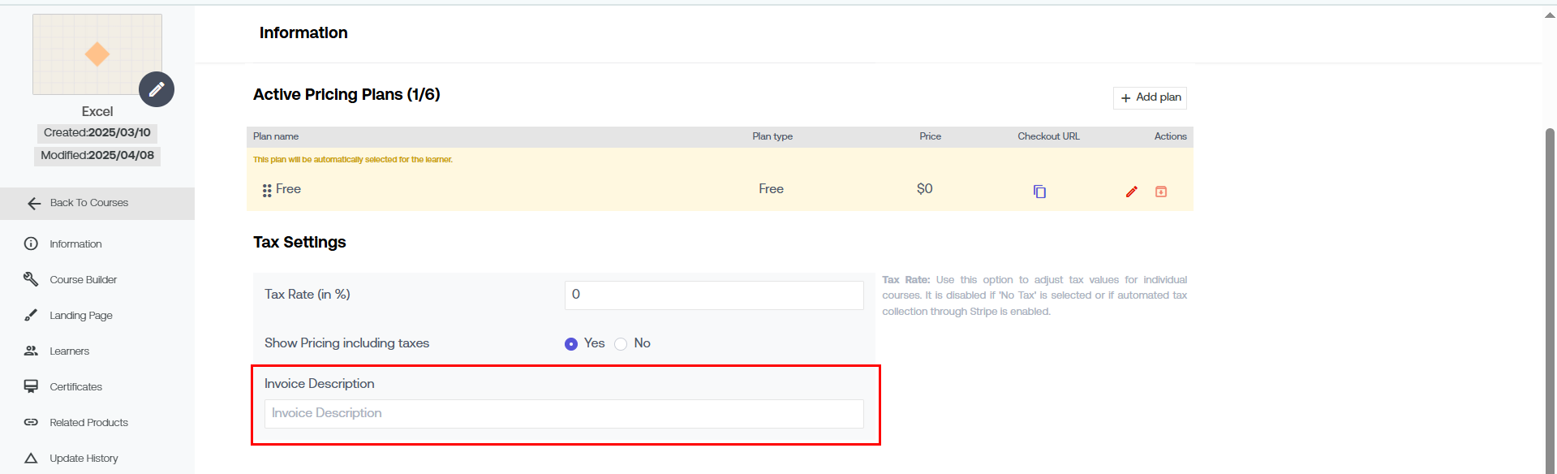Copy the Free plan checkout URL

[1039, 192]
